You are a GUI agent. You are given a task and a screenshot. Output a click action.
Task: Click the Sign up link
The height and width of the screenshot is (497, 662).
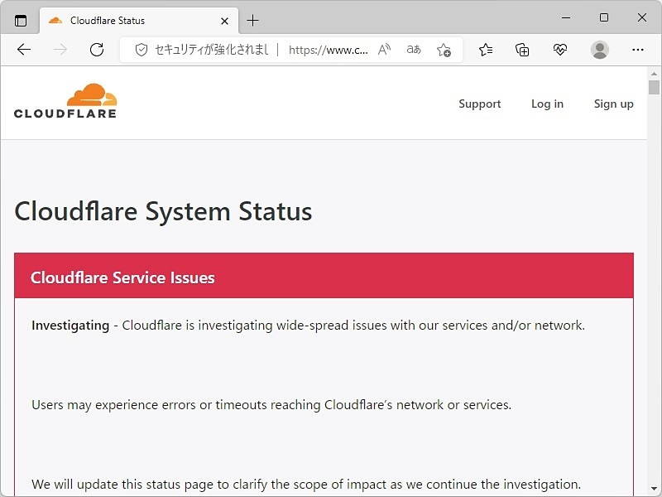pos(613,104)
